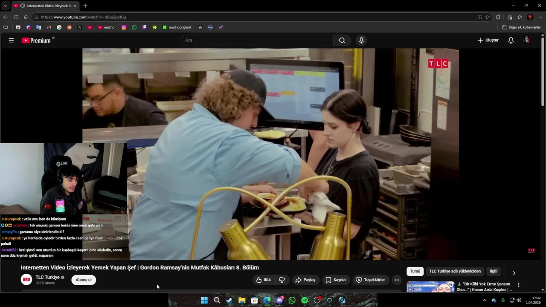The width and height of the screenshot is (546, 307).
Task: Click the video player to pause
Action: point(270,154)
